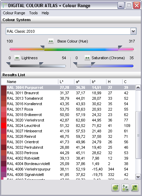Click the b* value '-19,75'
This screenshot has width=142, height=196.
[x=97, y=175]
